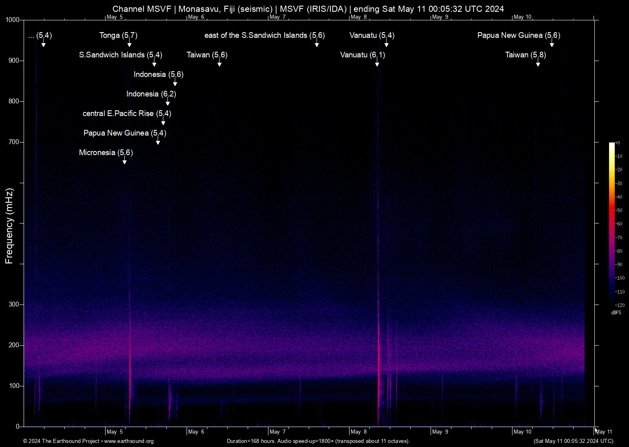The width and height of the screenshot is (629, 447).
Task: Click the "-70" color scale value
Action: click(x=619, y=238)
